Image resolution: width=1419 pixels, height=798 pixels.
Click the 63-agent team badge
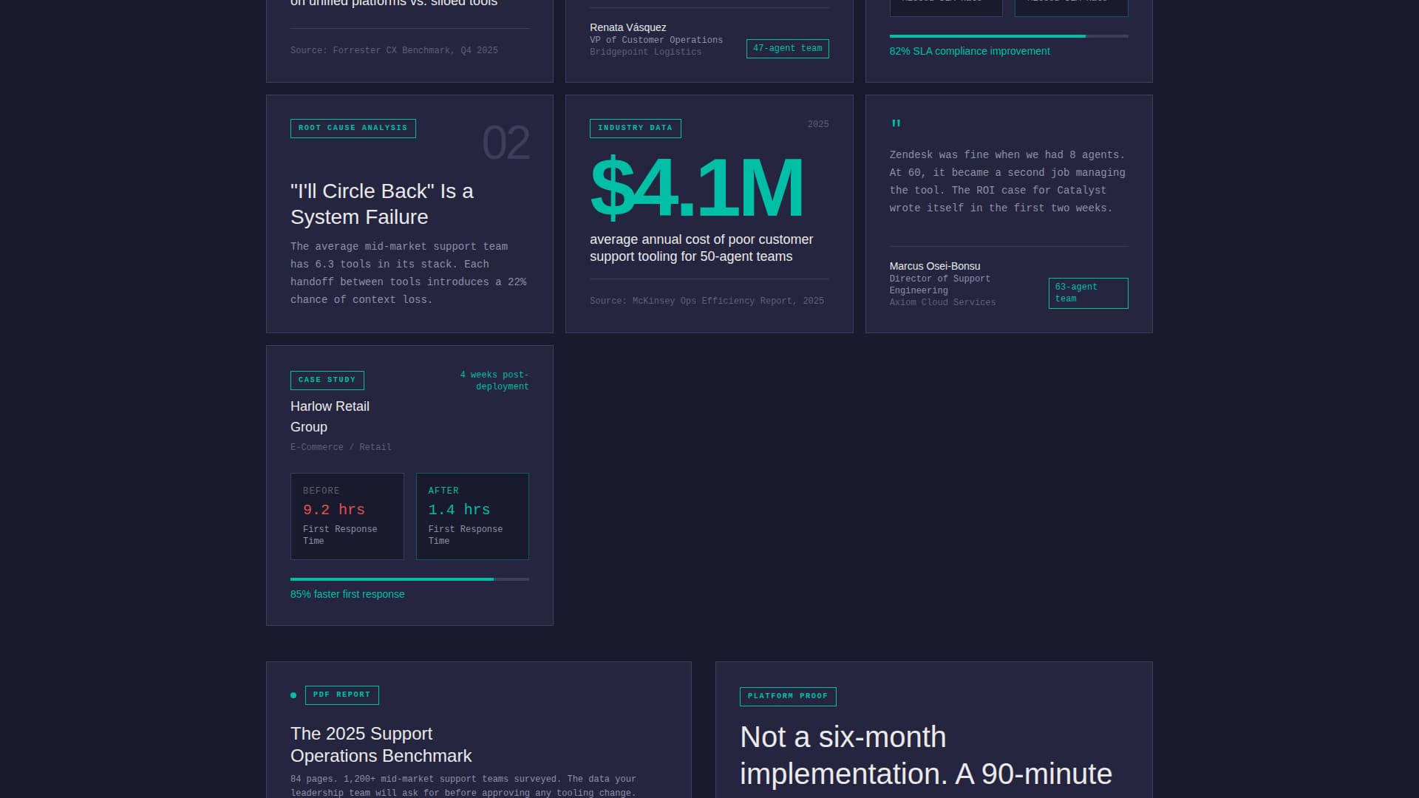[x=1088, y=293]
